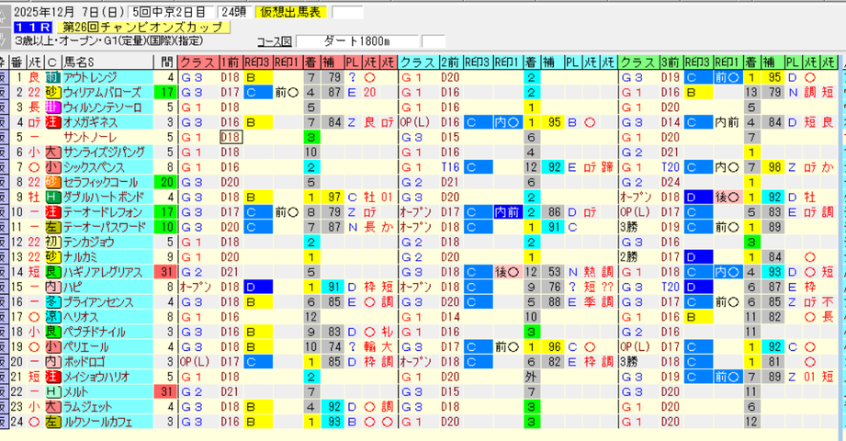
Task: Click the memo cell 牡 beside number 9
Action: 35,197
